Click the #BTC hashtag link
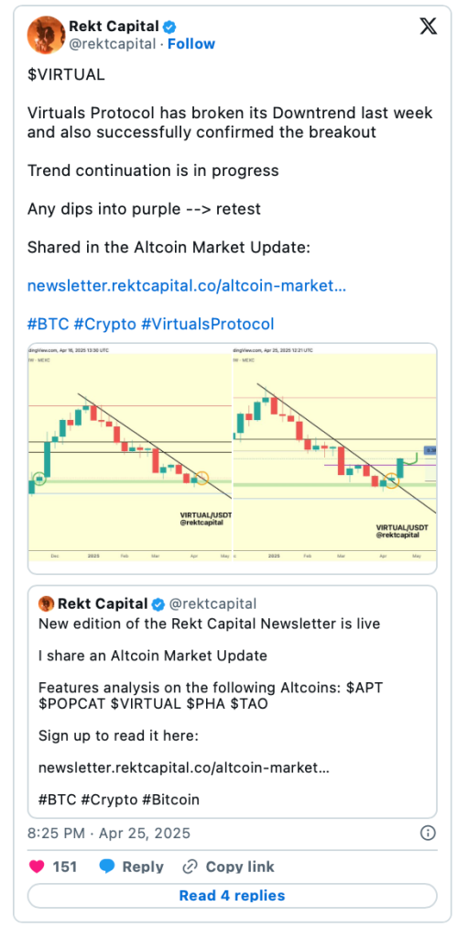The image size is (468, 939). click(48, 324)
